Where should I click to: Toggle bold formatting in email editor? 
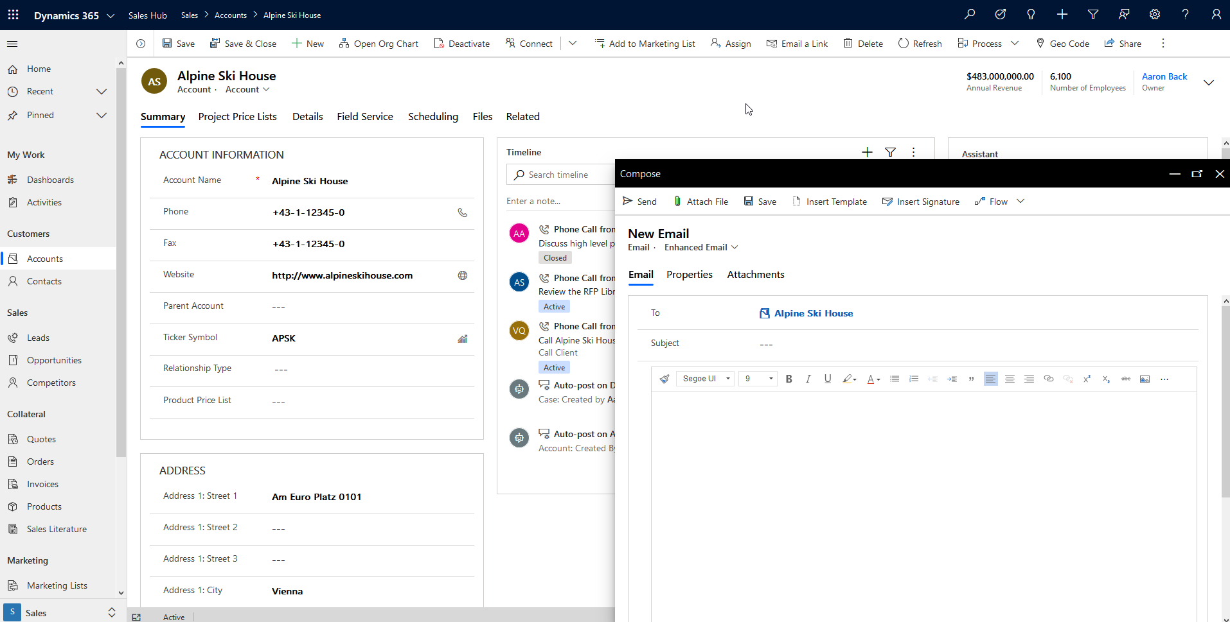(789, 379)
